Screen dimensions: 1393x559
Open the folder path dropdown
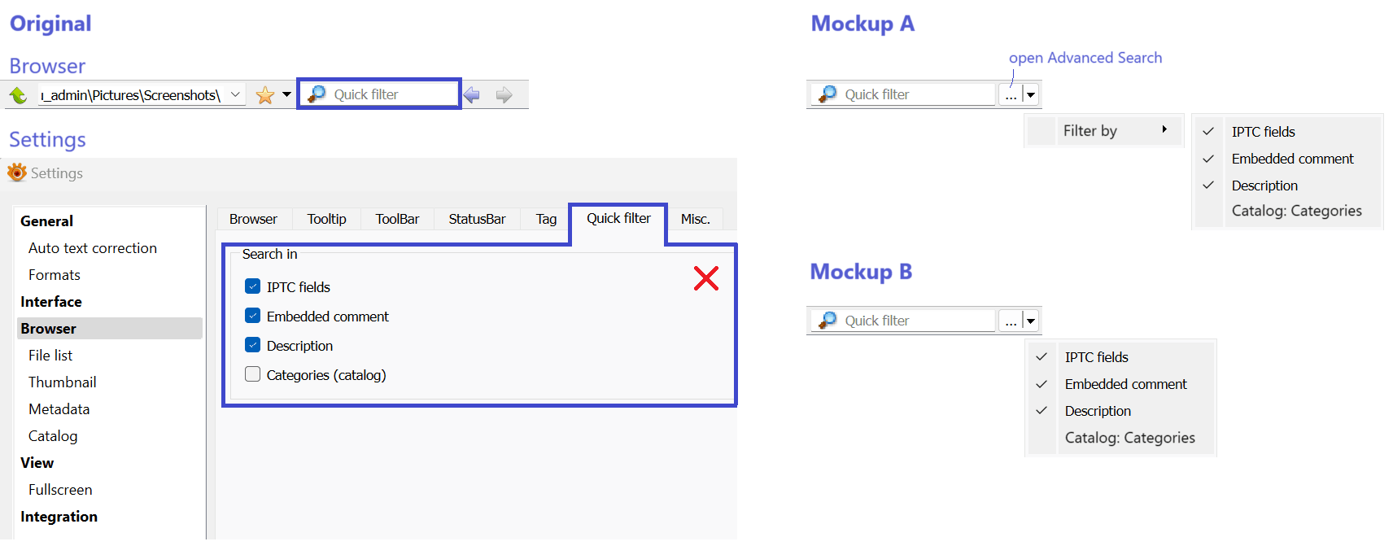[x=235, y=94]
